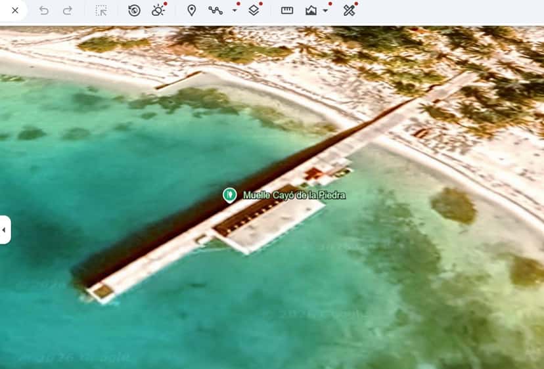The image size is (544, 369).
Task: Open the map layers icon
Action: 254,11
